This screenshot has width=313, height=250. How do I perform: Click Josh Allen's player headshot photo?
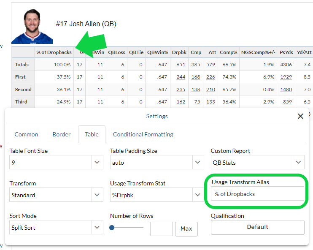32,27
